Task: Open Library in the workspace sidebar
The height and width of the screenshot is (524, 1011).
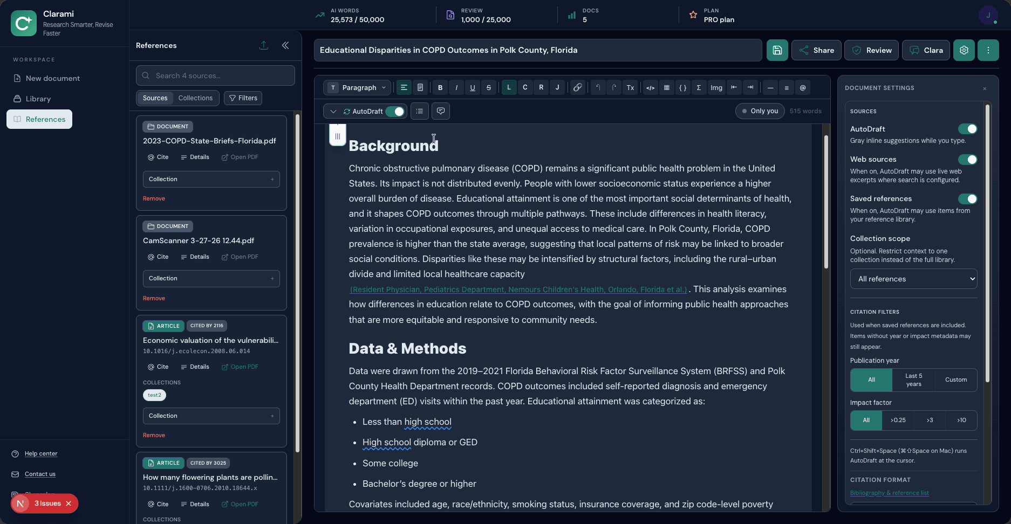Action: tap(38, 99)
